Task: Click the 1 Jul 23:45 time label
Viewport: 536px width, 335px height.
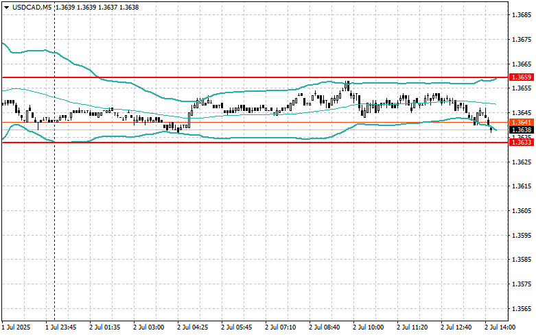Action: tap(61, 327)
